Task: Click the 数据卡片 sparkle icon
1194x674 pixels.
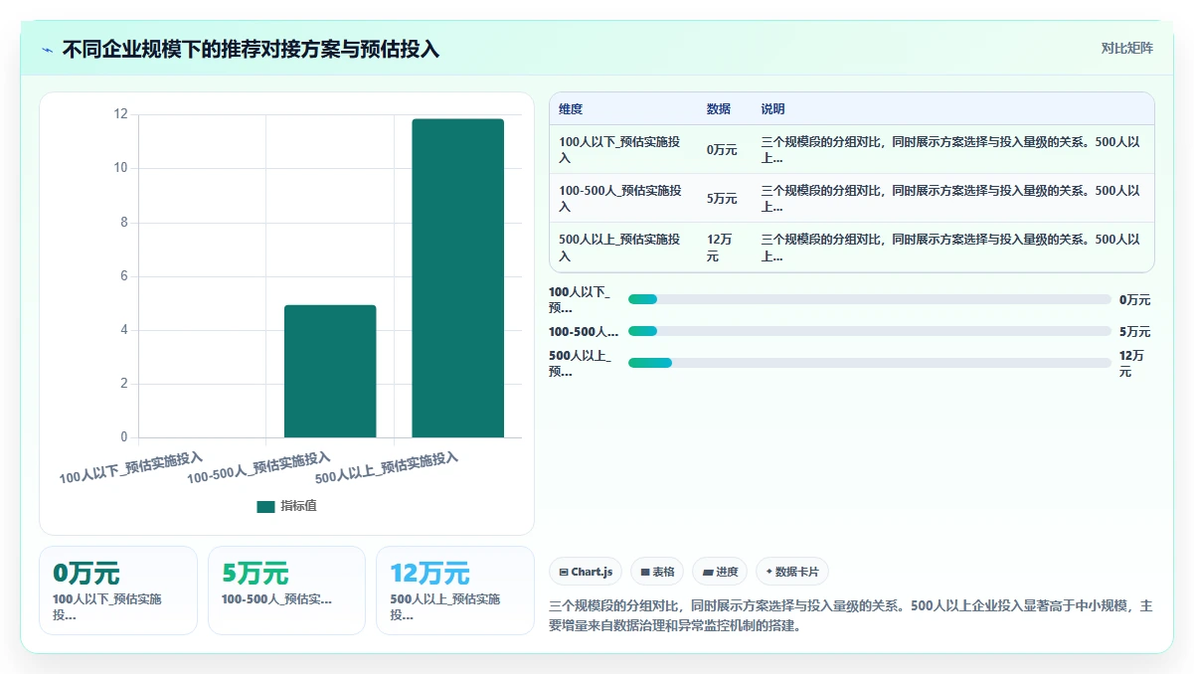Action: 769,572
